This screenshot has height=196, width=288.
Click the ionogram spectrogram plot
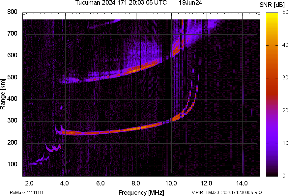(141, 95)
